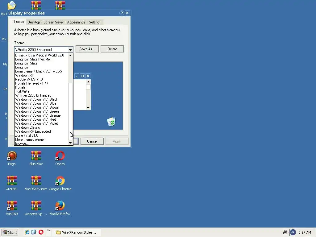316x237 pixels.
Task: Expand hidden system tray icons
Action: pyautogui.click(x=293, y=232)
